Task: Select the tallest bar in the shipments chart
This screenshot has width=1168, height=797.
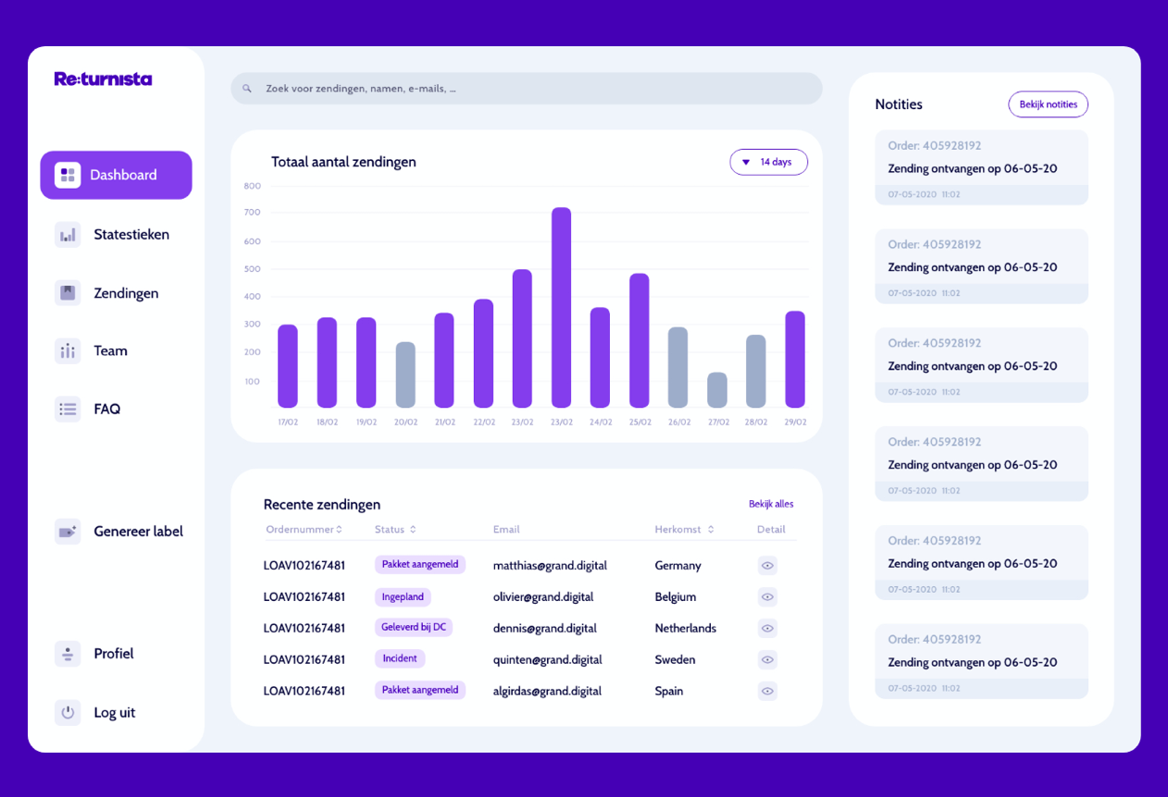Action: point(561,307)
